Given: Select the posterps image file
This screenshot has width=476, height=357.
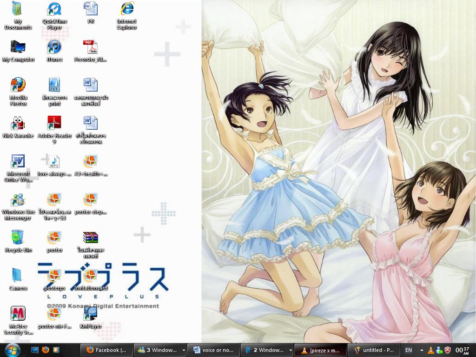Looking at the screenshot, I should (54, 279).
